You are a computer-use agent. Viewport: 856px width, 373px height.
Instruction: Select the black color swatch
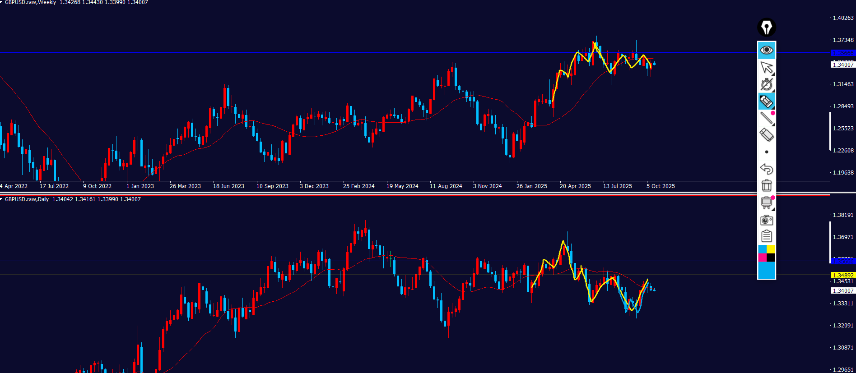coord(771,258)
